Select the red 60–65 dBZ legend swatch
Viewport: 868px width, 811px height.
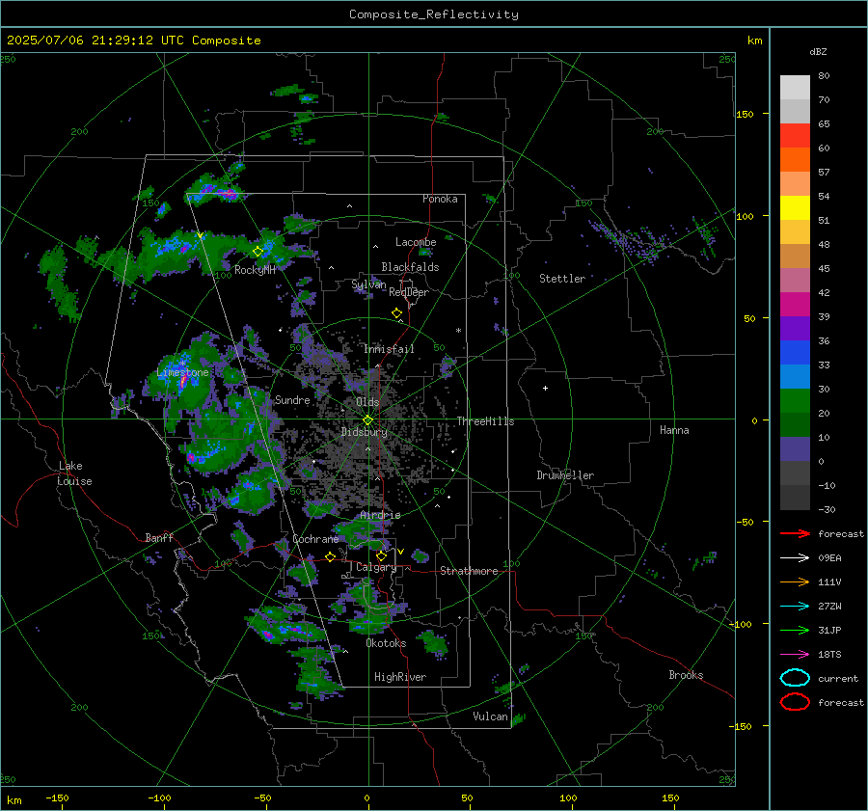coord(795,136)
